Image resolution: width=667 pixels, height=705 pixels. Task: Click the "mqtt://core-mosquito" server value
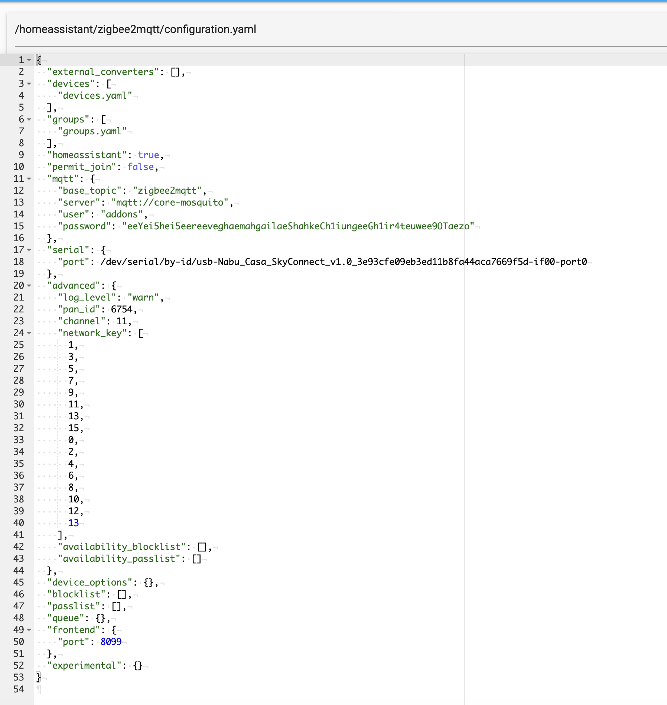170,203
